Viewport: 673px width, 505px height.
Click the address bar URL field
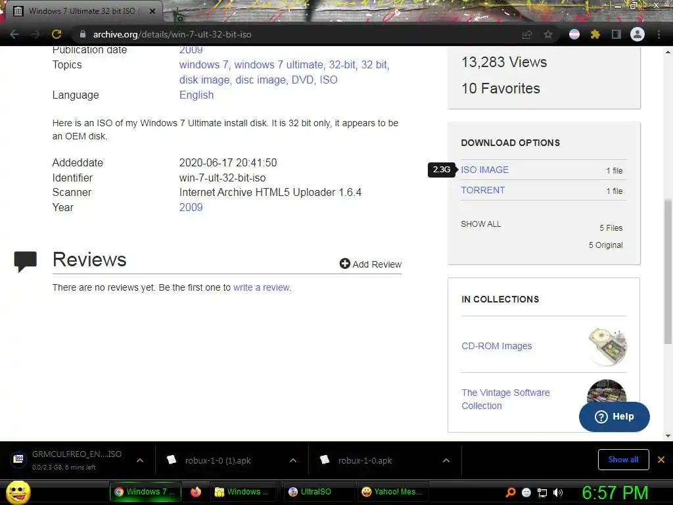point(300,34)
